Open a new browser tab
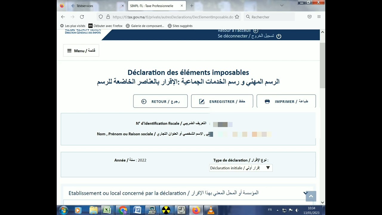 [192, 6]
